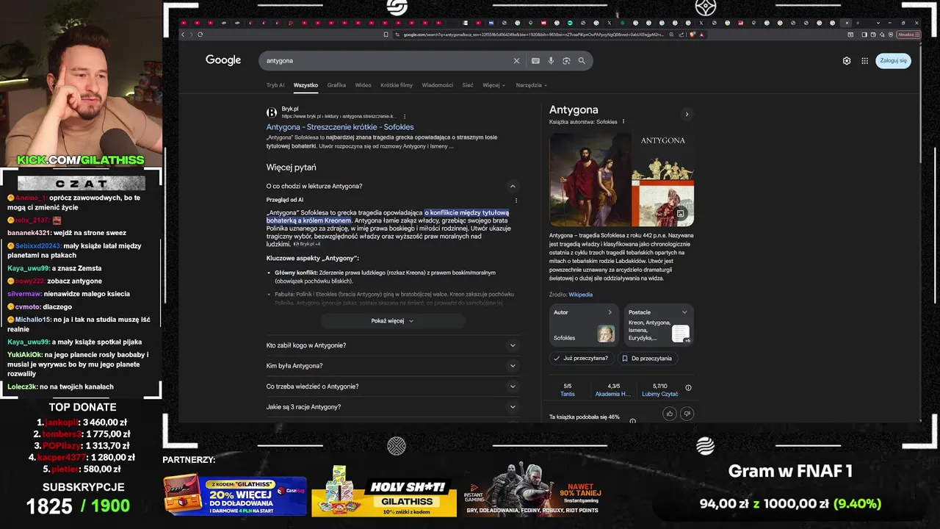
Task: Add the book to Do przeczytania
Action: (647, 359)
